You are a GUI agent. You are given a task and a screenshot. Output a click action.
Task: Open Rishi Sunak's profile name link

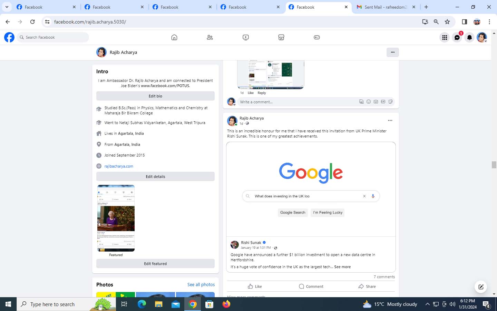tap(251, 243)
